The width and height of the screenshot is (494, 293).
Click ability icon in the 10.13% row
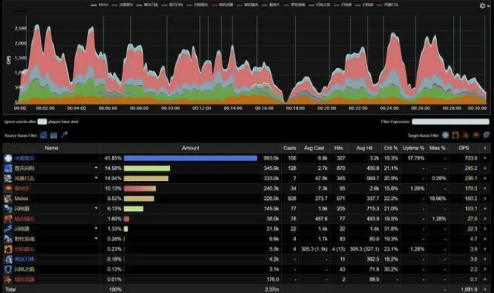click(x=7, y=188)
